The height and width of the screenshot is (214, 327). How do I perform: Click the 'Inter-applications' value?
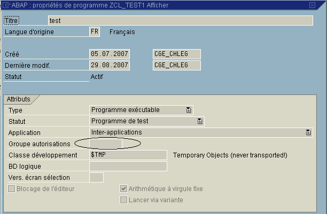pos(116,132)
